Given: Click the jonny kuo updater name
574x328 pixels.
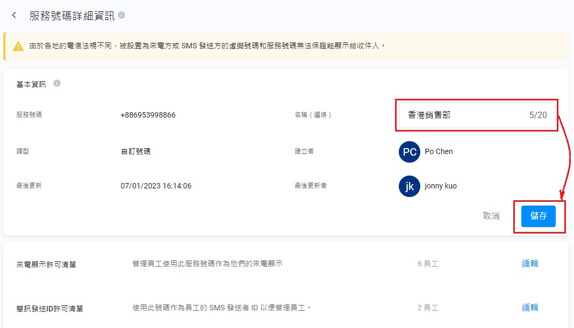Looking at the screenshot, I should click(441, 186).
